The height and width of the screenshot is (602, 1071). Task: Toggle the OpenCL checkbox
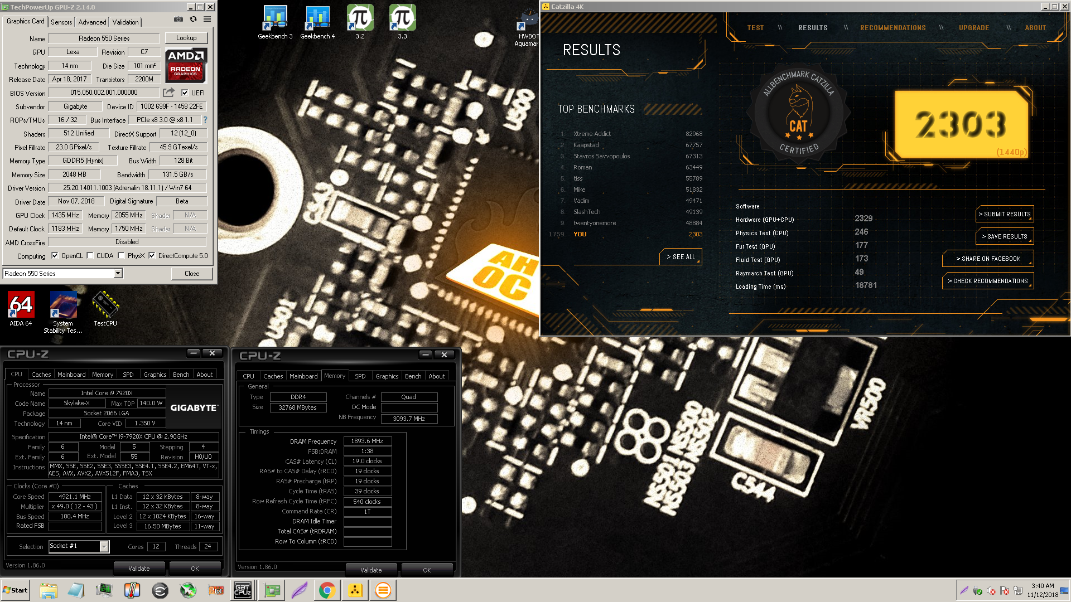pyautogui.click(x=55, y=256)
